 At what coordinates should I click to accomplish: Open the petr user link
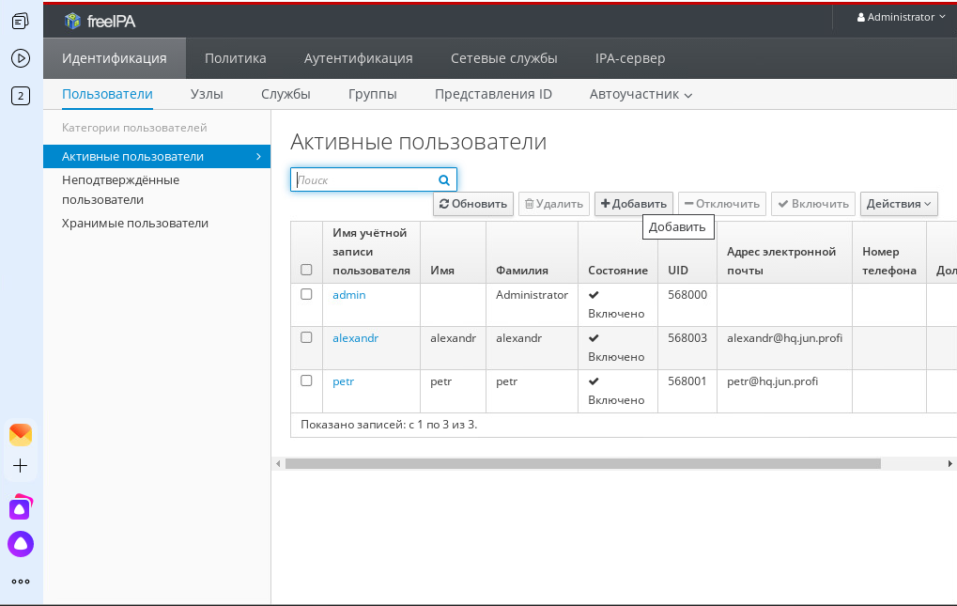pyautogui.click(x=343, y=381)
